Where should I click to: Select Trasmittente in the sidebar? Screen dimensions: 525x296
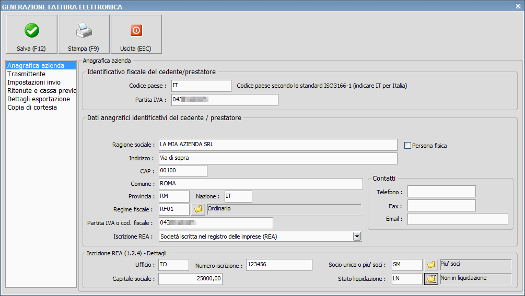pos(41,74)
